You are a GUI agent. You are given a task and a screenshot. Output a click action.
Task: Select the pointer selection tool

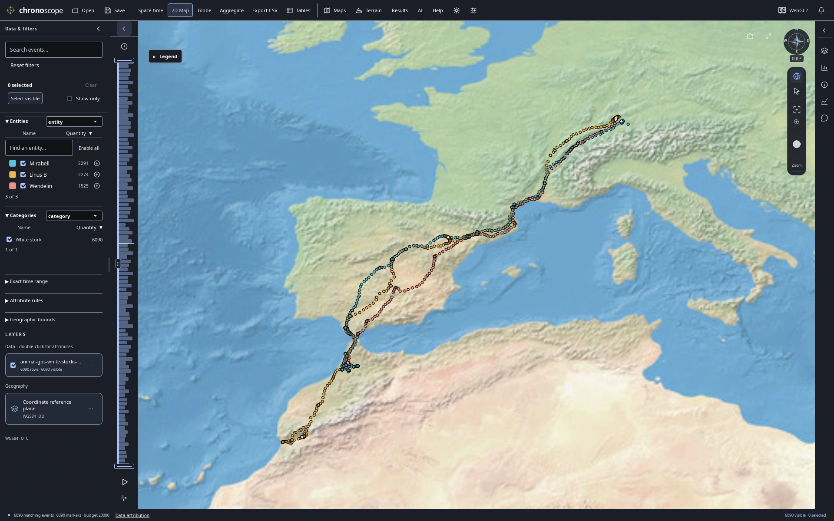[797, 91]
